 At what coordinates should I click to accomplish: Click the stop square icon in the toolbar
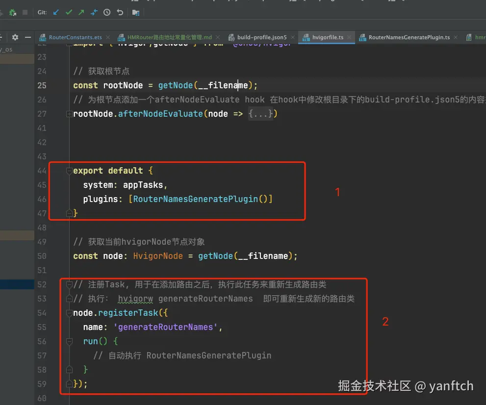(24, 12)
